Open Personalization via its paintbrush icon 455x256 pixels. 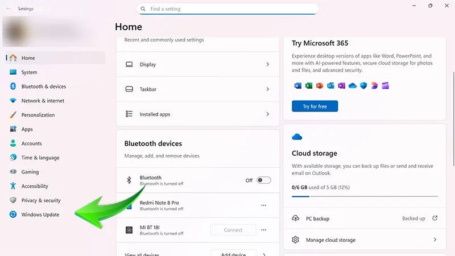click(x=13, y=115)
